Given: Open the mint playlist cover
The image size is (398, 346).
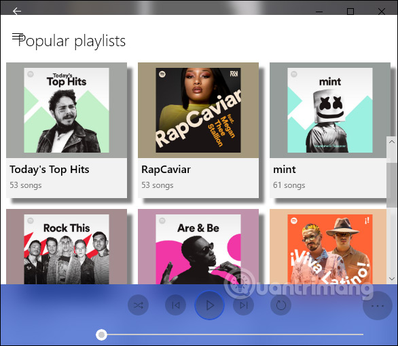Looking at the screenshot, I should click(330, 111).
